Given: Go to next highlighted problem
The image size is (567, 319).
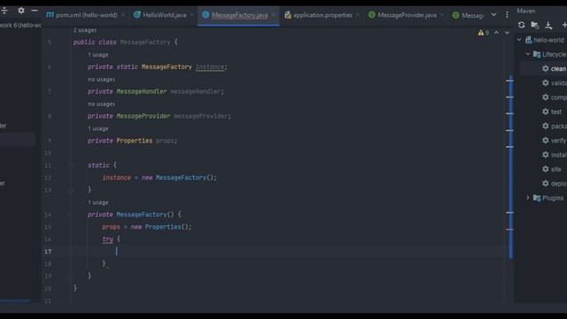Looking at the screenshot, I should tap(507, 33).
